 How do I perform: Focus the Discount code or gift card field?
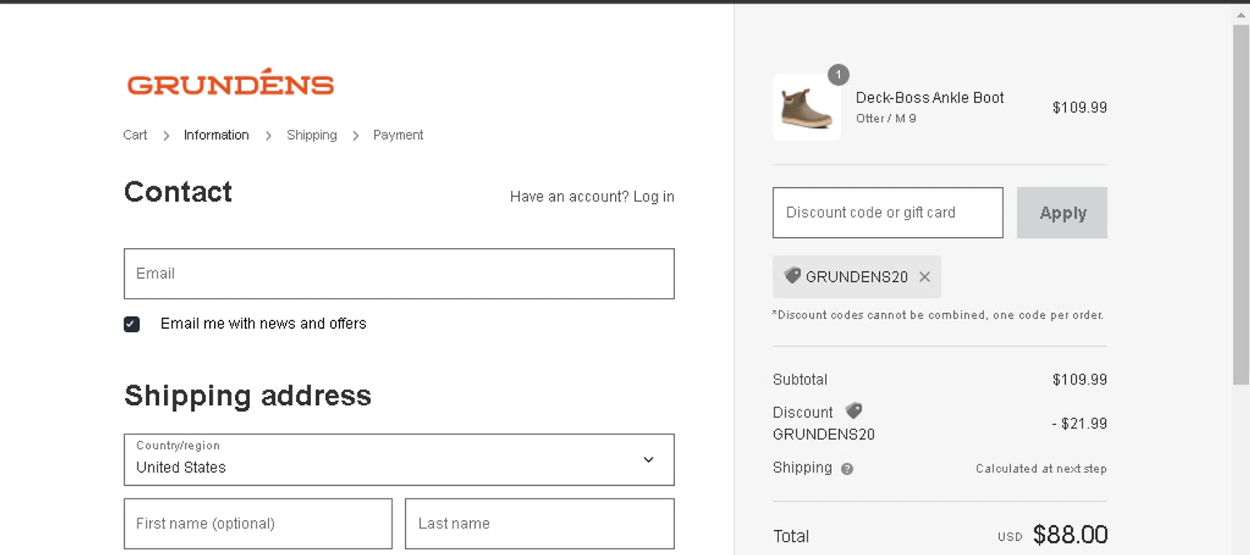point(888,213)
